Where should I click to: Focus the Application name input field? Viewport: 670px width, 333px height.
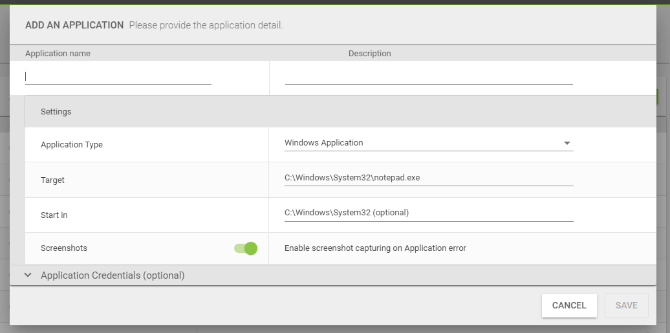coord(118,77)
